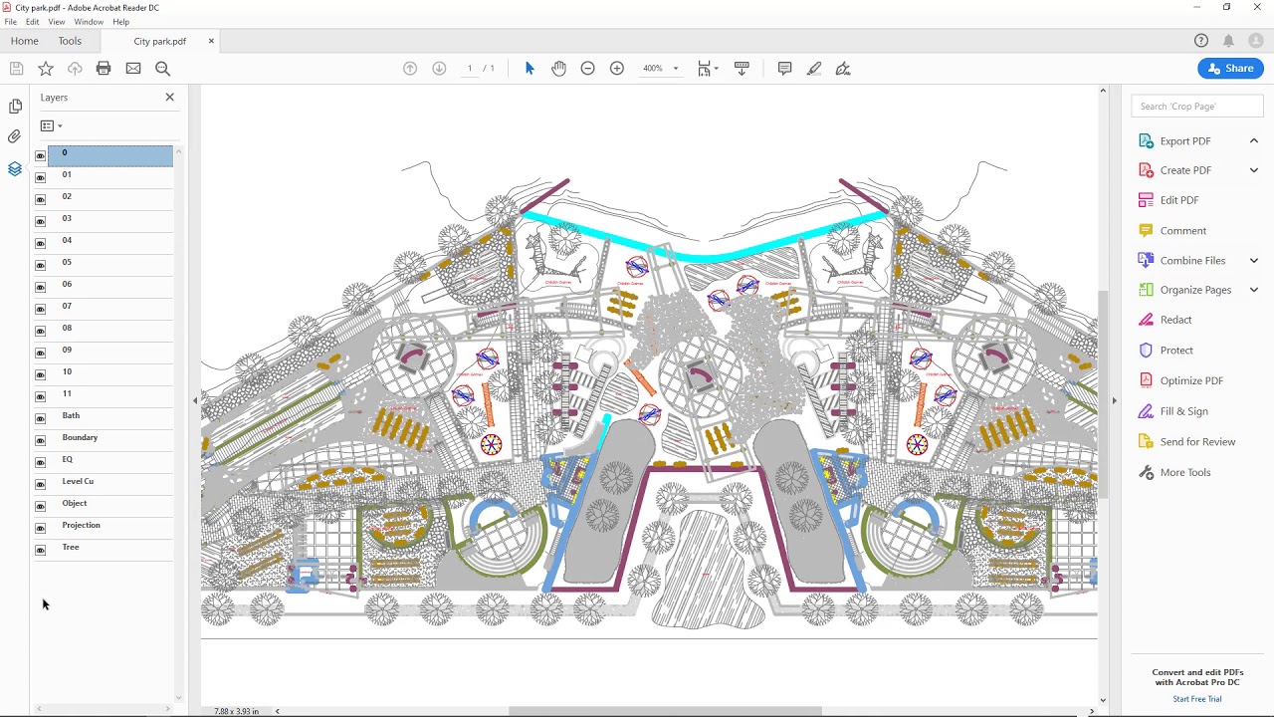Collapse right tools pane arrow
This screenshot has height=717, width=1274.
(1114, 400)
